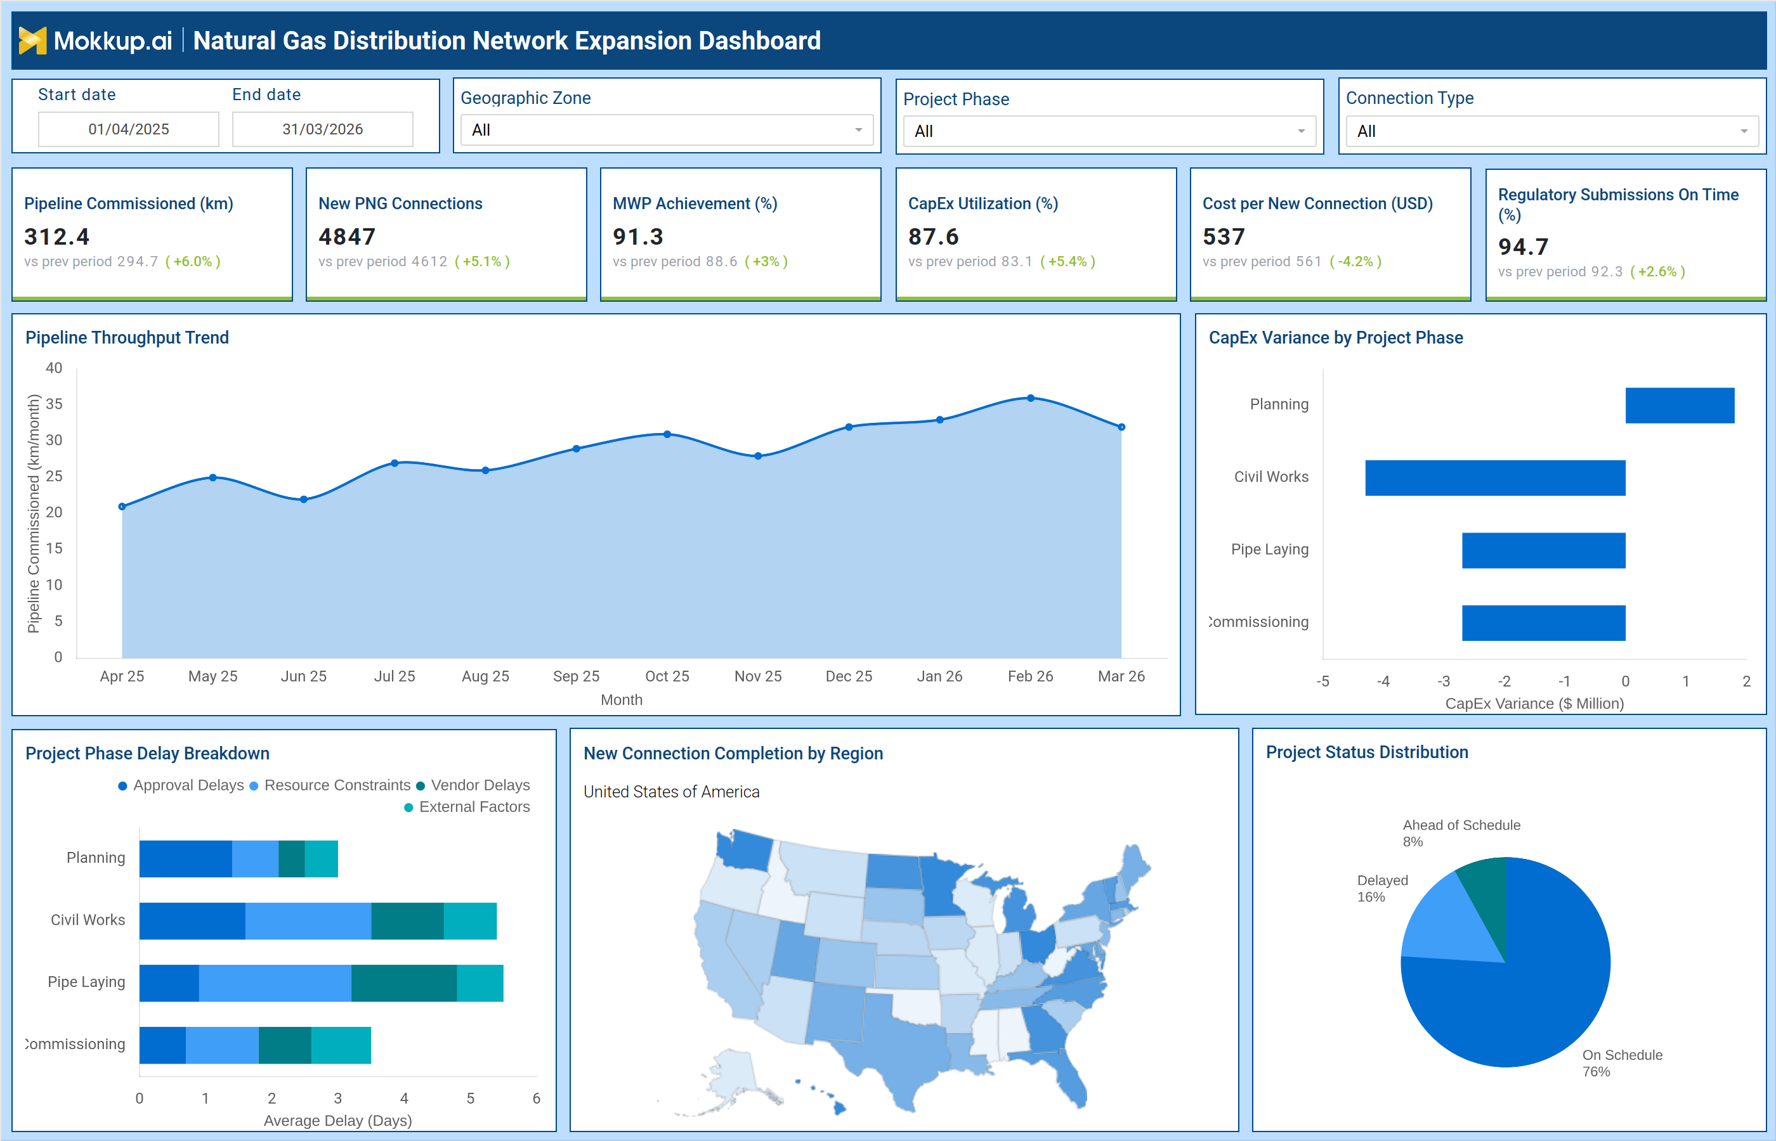Click the On Schedule 76% label
This screenshot has width=1776, height=1141.
point(1622,1063)
